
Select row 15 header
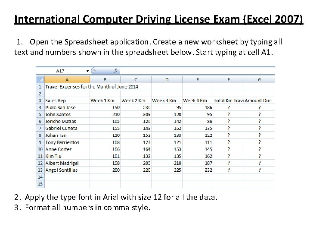coord(40,184)
